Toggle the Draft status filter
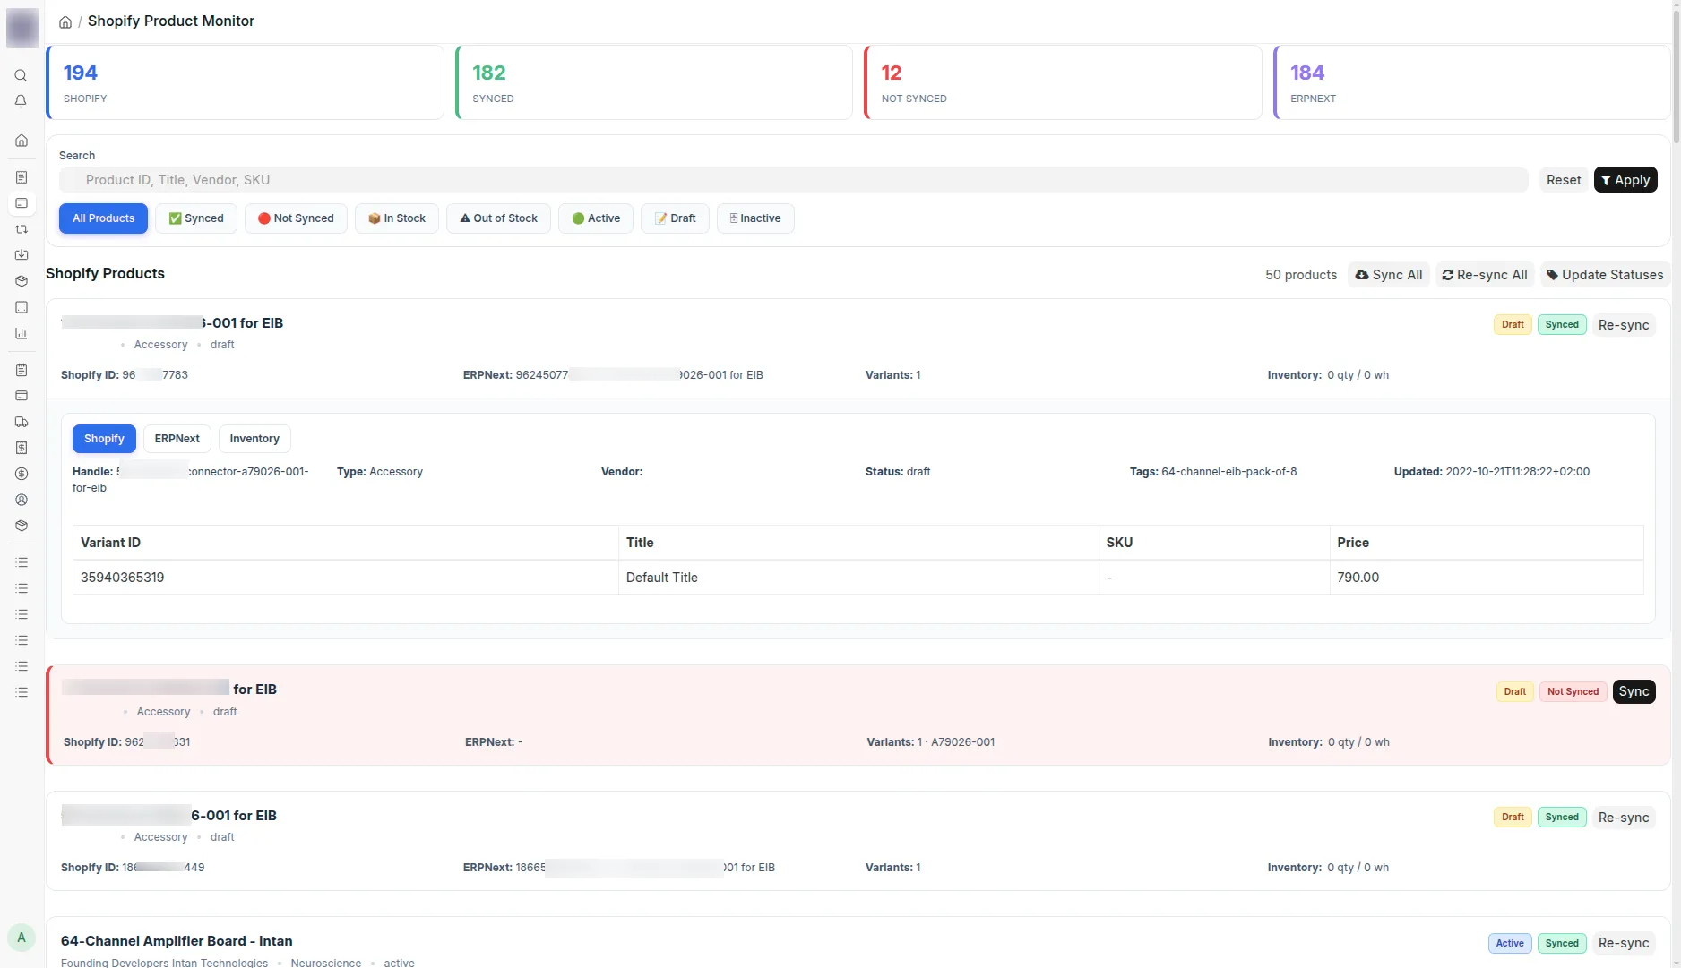The width and height of the screenshot is (1681, 968). tap(675, 218)
